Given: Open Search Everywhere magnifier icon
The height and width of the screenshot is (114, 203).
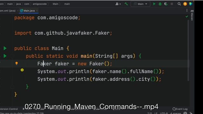Looking at the screenshot, I should (179, 4).
